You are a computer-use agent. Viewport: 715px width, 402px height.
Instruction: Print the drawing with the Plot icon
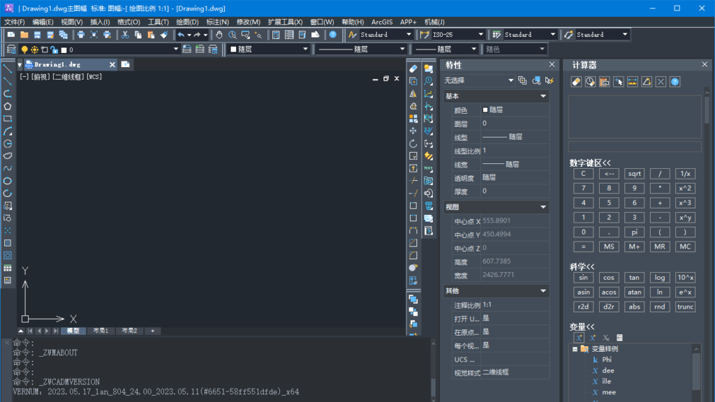click(81, 35)
